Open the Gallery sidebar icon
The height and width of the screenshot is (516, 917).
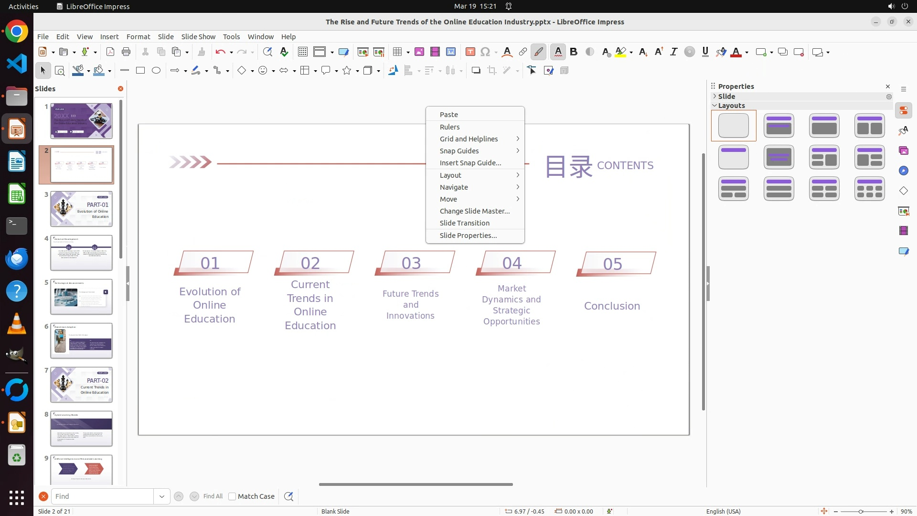903,151
